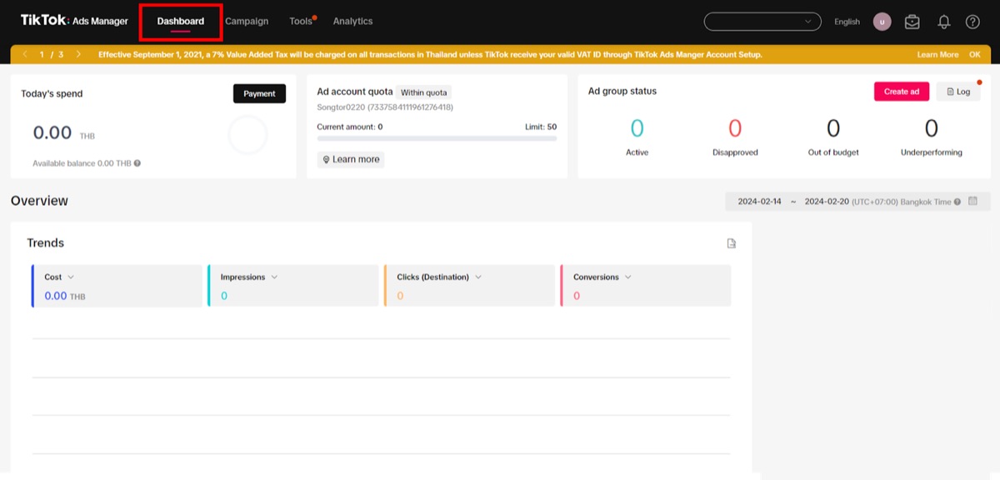Click the Disapproved ad group count

click(x=735, y=128)
